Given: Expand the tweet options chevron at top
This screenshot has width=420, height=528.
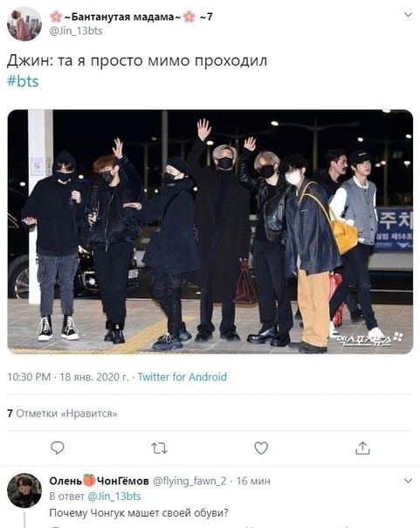Looking at the screenshot, I should pyautogui.click(x=408, y=15).
